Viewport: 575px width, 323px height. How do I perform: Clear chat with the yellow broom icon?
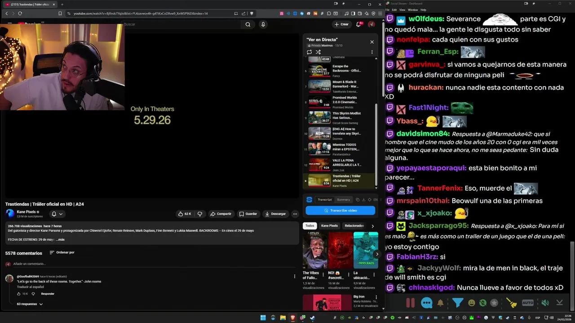click(x=512, y=303)
